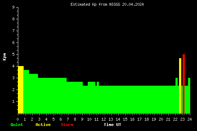Click the yellow Active legend label
This screenshot has height=131, width=197.
click(43, 125)
